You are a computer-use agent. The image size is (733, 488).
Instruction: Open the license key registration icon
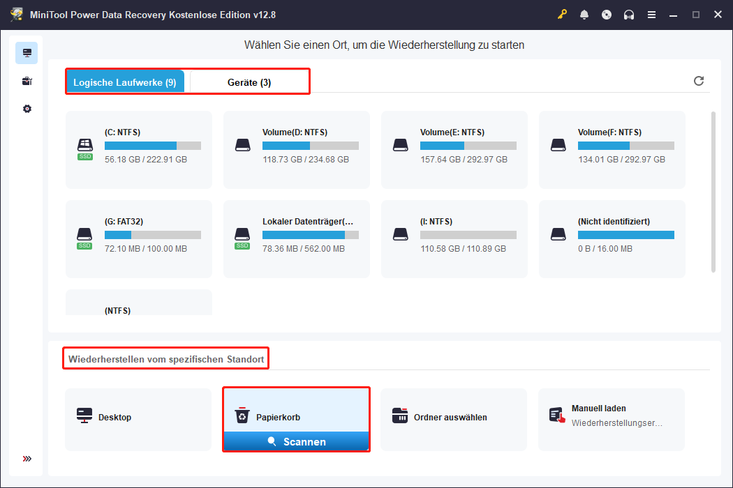coord(562,15)
